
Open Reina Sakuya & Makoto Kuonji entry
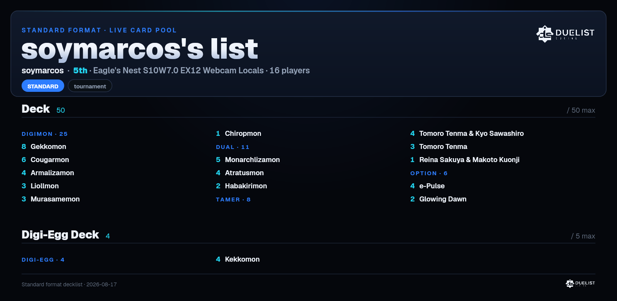click(465, 160)
